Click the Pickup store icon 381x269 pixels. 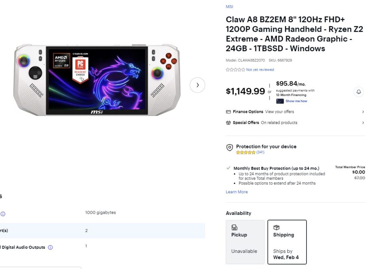click(x=234, y=227)
